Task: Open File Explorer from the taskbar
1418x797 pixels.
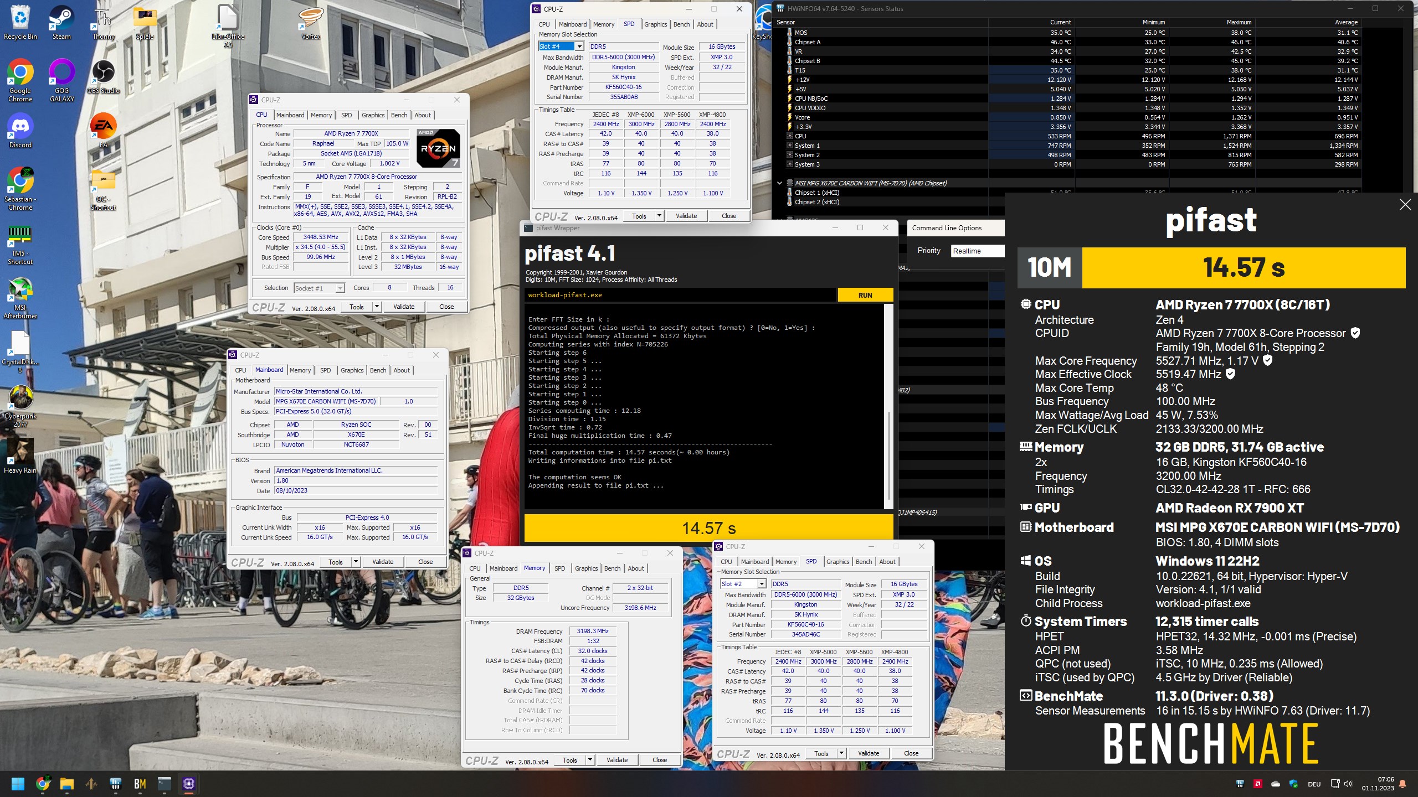Action: (x=67, y=784)
